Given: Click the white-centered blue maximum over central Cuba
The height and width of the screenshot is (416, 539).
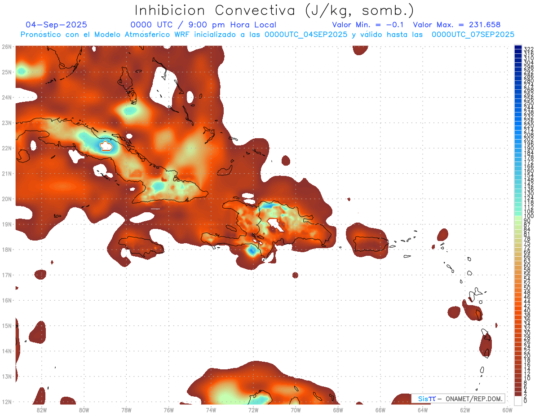Looking at the screenshot, I should [106, 146].
